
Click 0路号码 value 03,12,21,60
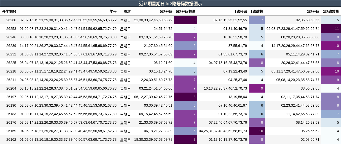pyautogui.click(x=163, y=63)
